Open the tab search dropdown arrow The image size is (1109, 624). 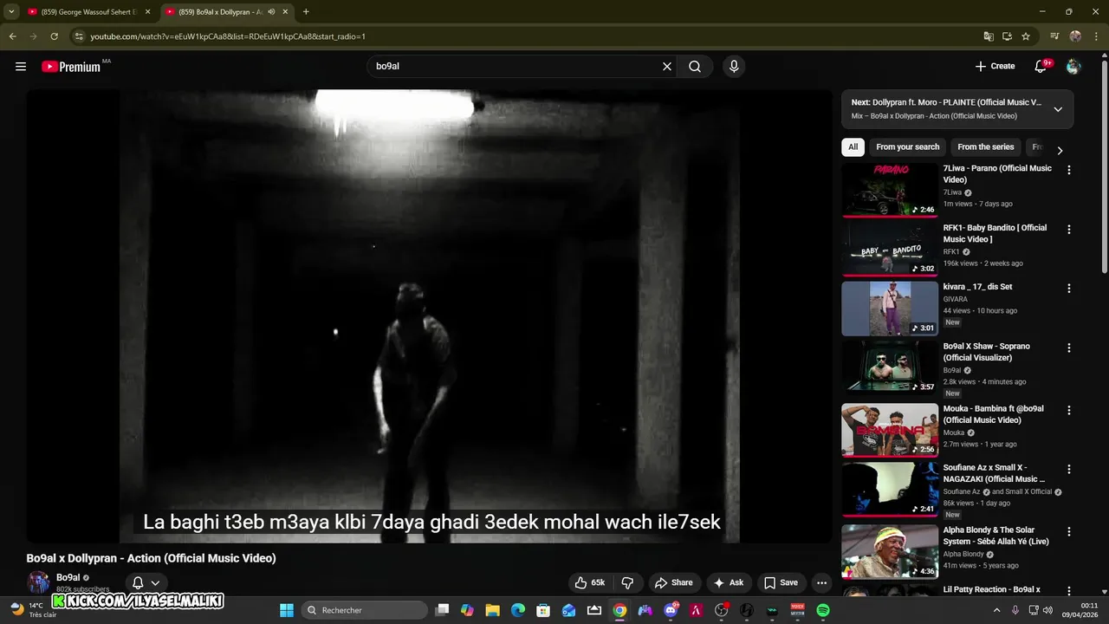click(11, 12)
